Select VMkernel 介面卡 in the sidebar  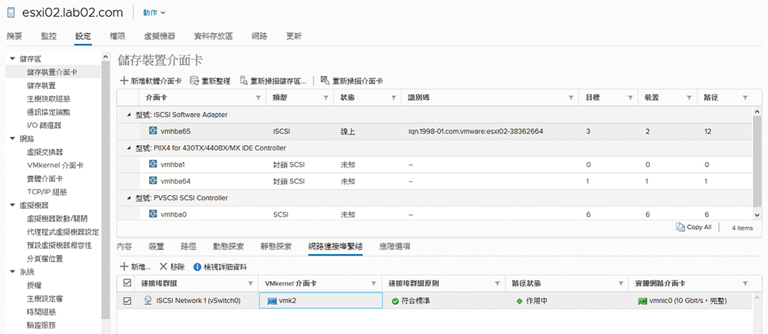coord(55,165)
